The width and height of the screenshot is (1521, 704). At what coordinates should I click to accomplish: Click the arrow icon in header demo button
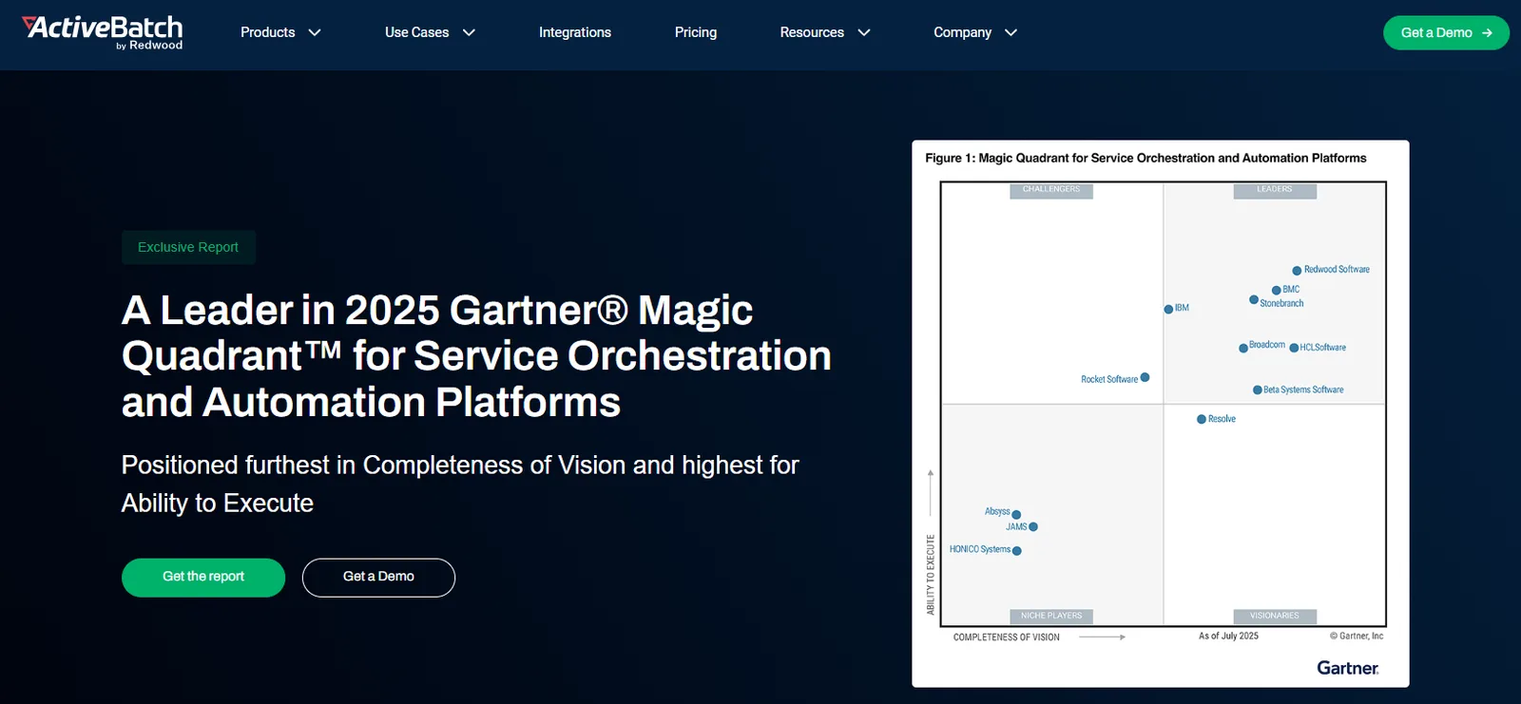point(1487,32)
